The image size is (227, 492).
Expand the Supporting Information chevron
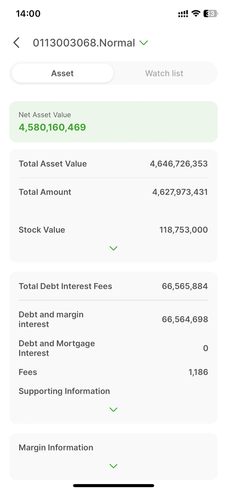[x=113, y=409]
